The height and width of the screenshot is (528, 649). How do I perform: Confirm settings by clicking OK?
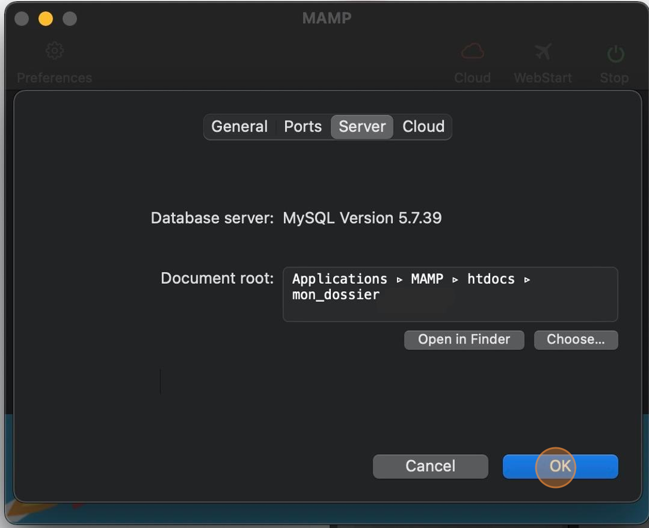tap(560, 466)
